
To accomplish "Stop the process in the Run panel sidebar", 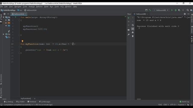I will (129, 22).
